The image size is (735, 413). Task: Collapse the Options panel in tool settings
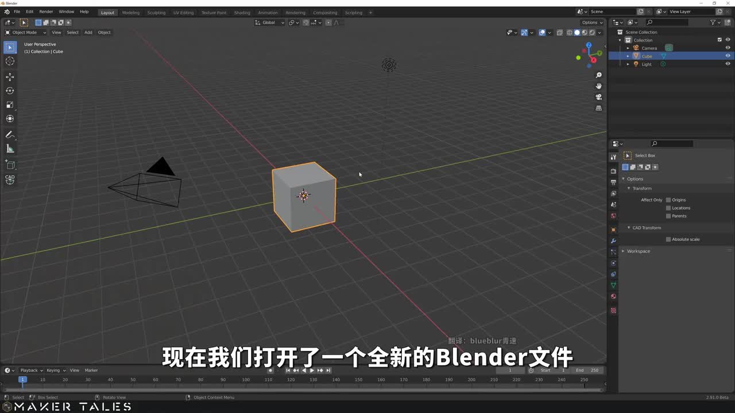point(624,179)
